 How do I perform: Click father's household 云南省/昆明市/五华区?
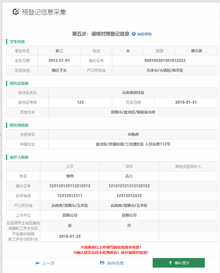pyautogui.click(x=70, y=205)
